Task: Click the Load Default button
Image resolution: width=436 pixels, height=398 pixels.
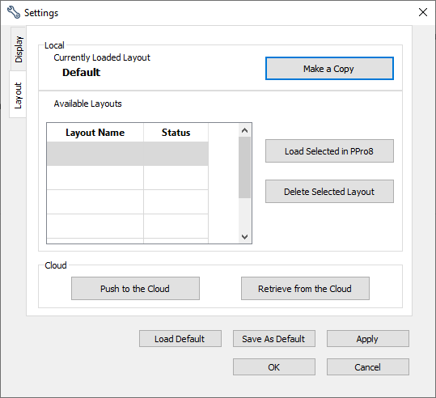Action: 180,339
